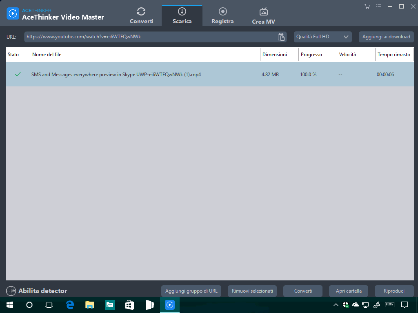
Task: Click Aggiungi gruppo di URL button
Action: click(191, 291)
